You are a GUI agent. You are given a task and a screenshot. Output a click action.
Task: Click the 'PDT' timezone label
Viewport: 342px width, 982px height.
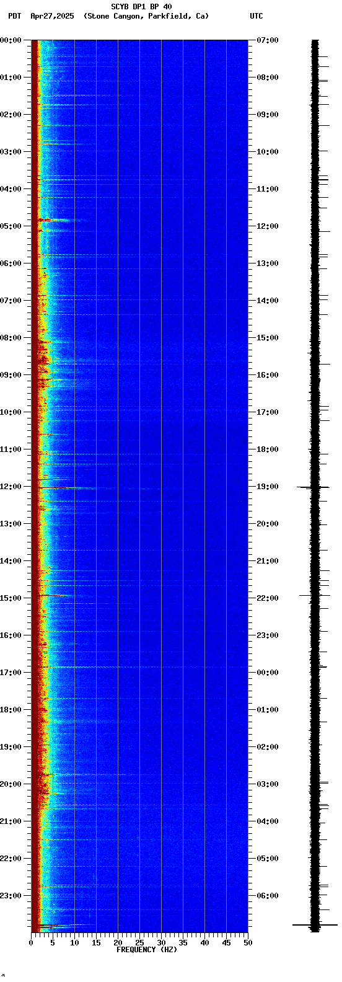tap(14, 16)
